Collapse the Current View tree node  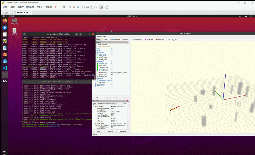[x=93, y=107]
